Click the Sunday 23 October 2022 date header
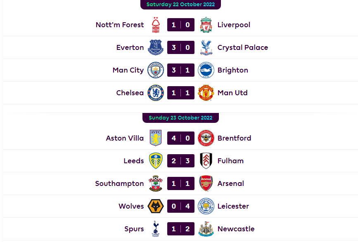Viewport: 358px width, 242px height. (x=180, y=117)
